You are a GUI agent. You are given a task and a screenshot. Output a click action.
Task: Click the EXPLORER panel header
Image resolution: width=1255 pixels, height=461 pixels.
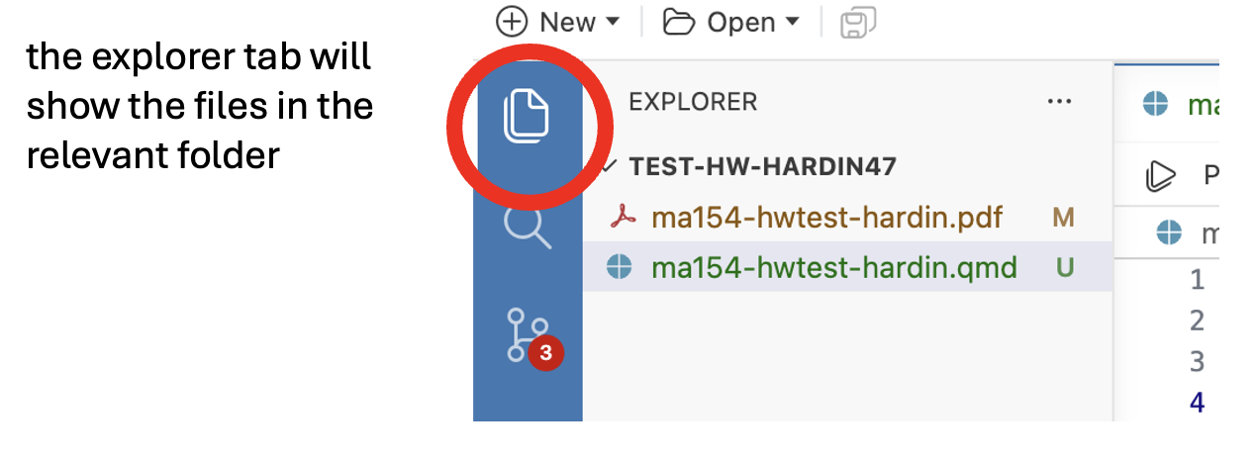(x=693, y=101)
